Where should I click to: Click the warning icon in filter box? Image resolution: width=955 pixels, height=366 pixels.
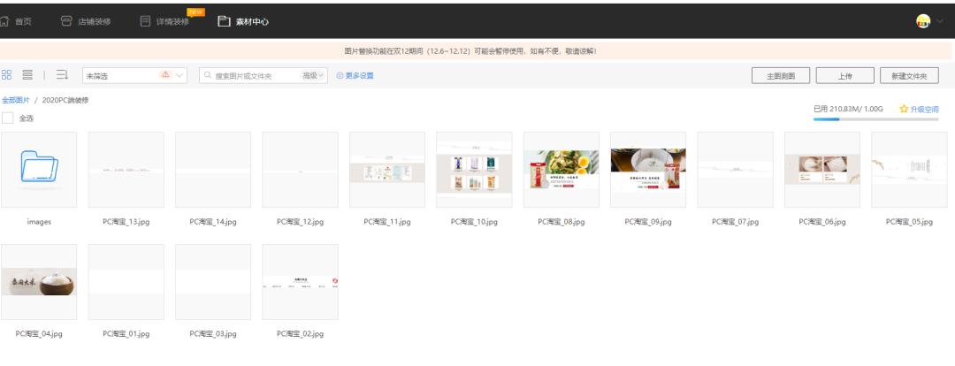click(165, 75)
